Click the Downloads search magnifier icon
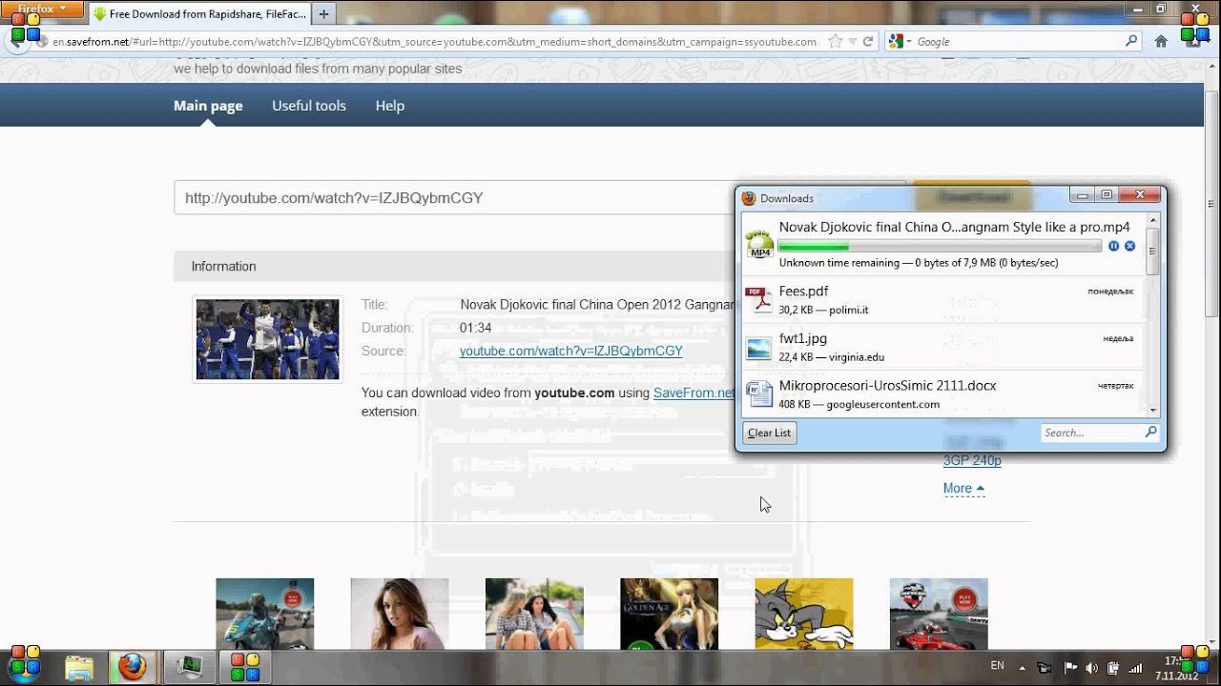Image resolution: width=1221 pixels, height=686 pixels. click(1150, 433)
